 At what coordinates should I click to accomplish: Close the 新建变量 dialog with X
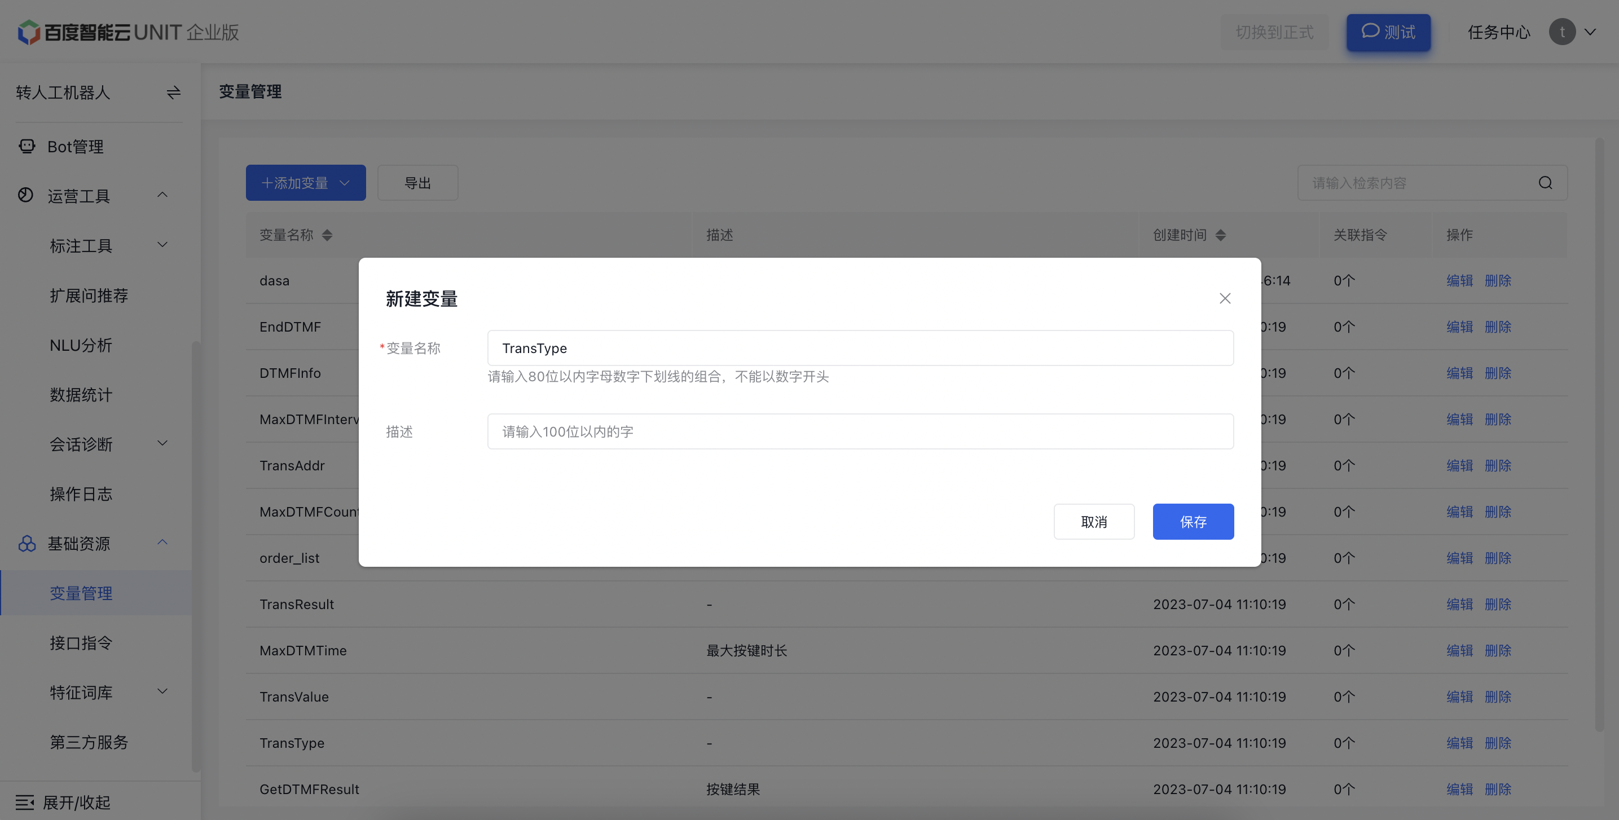[x=1225, y=298]
